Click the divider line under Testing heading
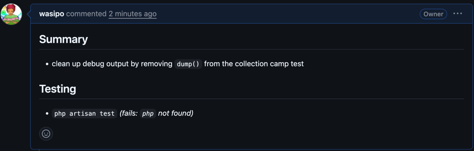 [x=251, y=99]
